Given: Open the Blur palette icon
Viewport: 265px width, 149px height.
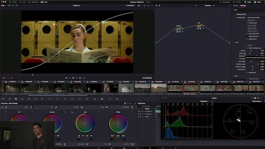Looking at the screenshot, I should click(x=95, y=99).
